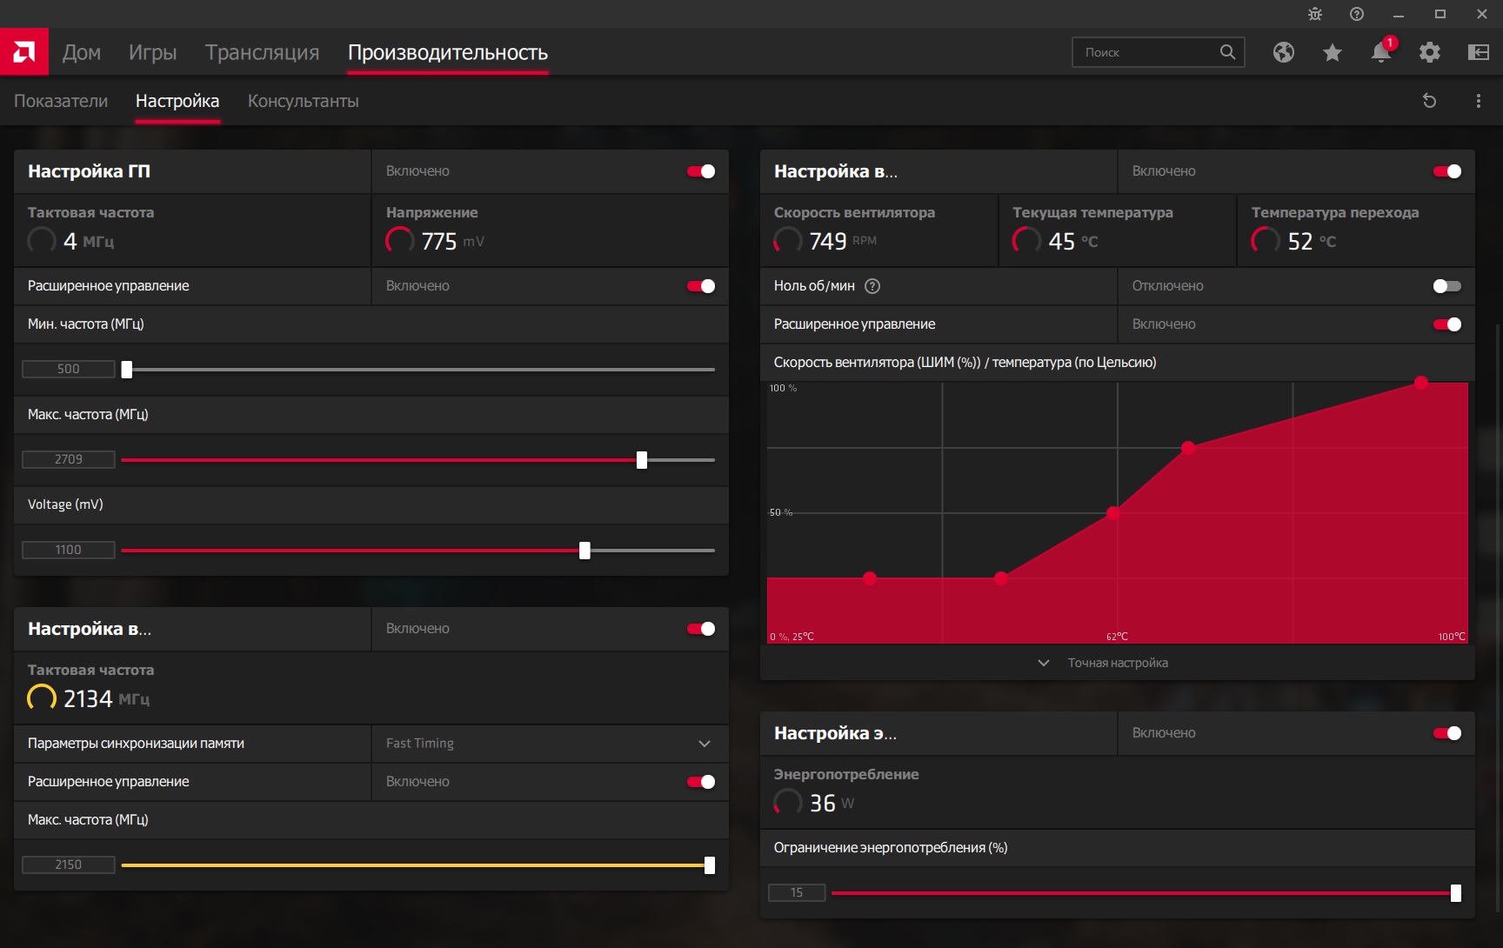
Task: Open the Показатели subtab
Action: [x=61, y=101]
